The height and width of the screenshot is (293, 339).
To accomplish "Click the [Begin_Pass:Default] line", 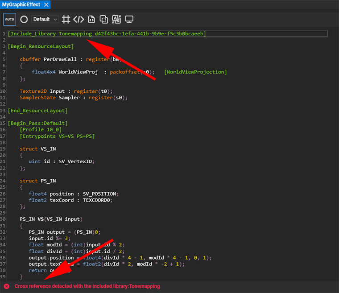I will [x=37, y=123].
